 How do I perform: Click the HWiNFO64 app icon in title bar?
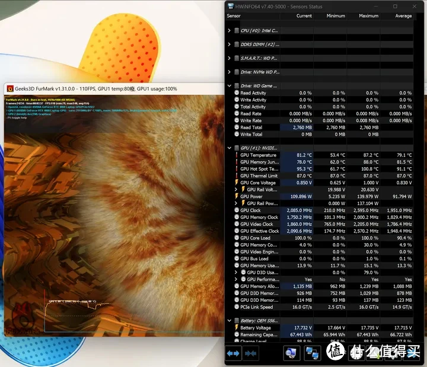point(230,7)
